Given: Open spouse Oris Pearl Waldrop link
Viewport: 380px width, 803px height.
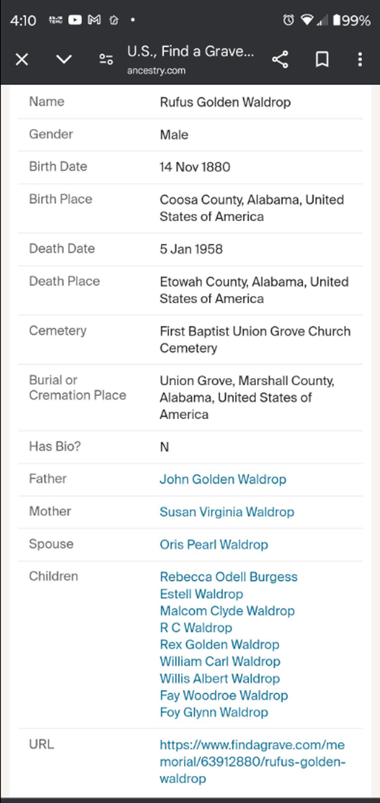Looking at the screenshot, I should (214, 544).
